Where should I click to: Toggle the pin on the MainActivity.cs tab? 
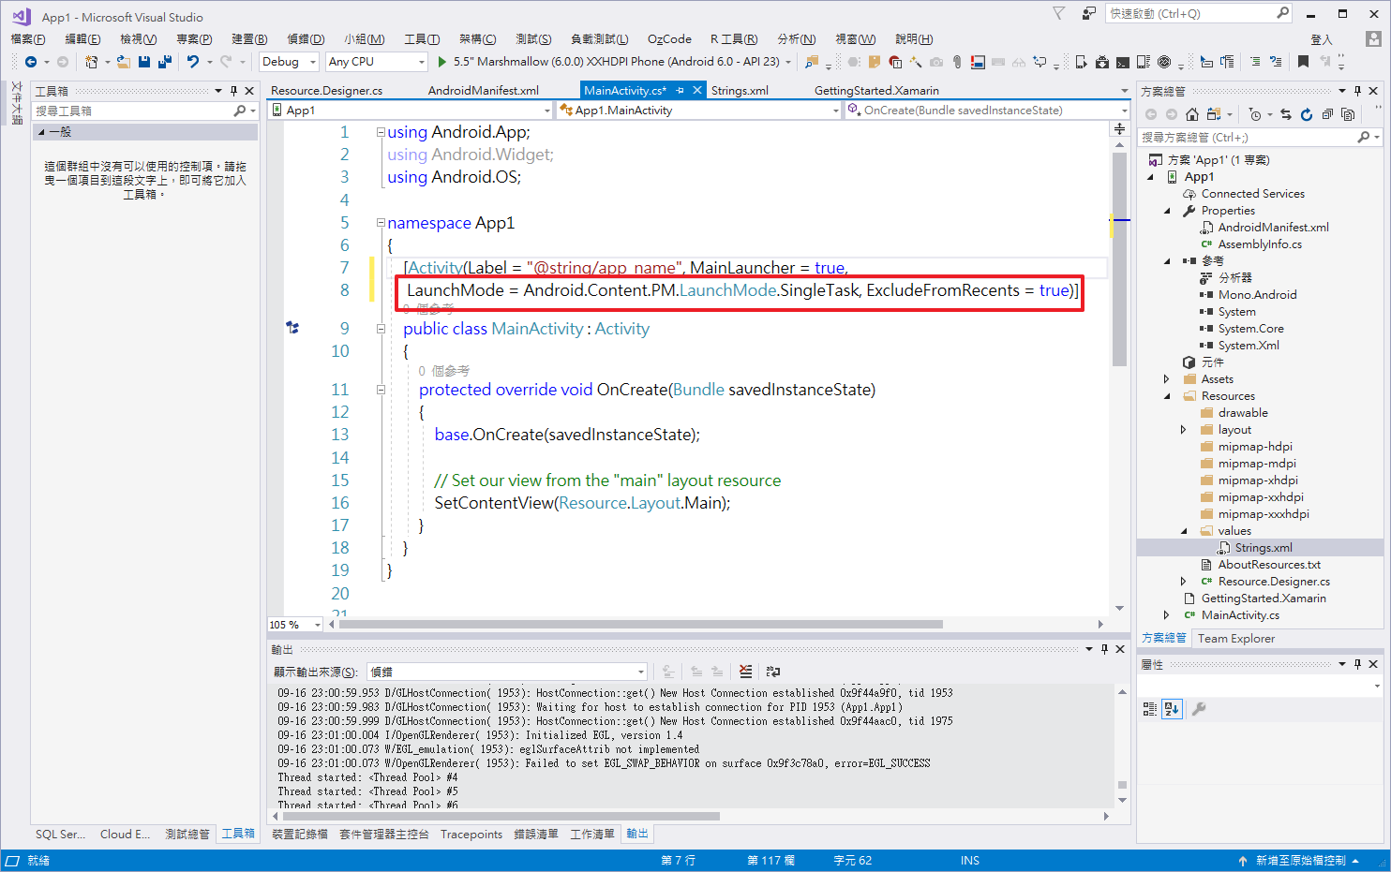coord(681,91)
